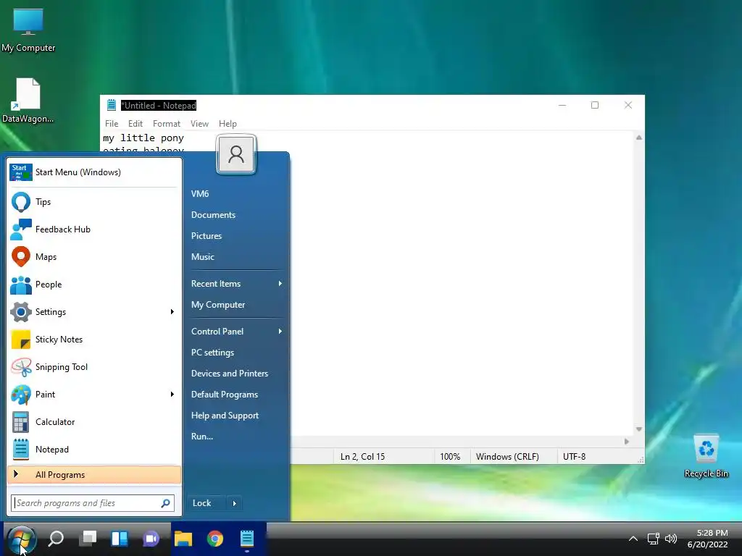
Task: Launch Google Chrome from taskbar
Action: click(x=214, y=539)
